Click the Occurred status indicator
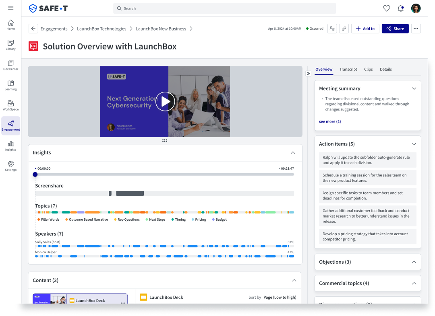This screenshot has width=435, height=316. pyautogui.click(x=315, y=29)
